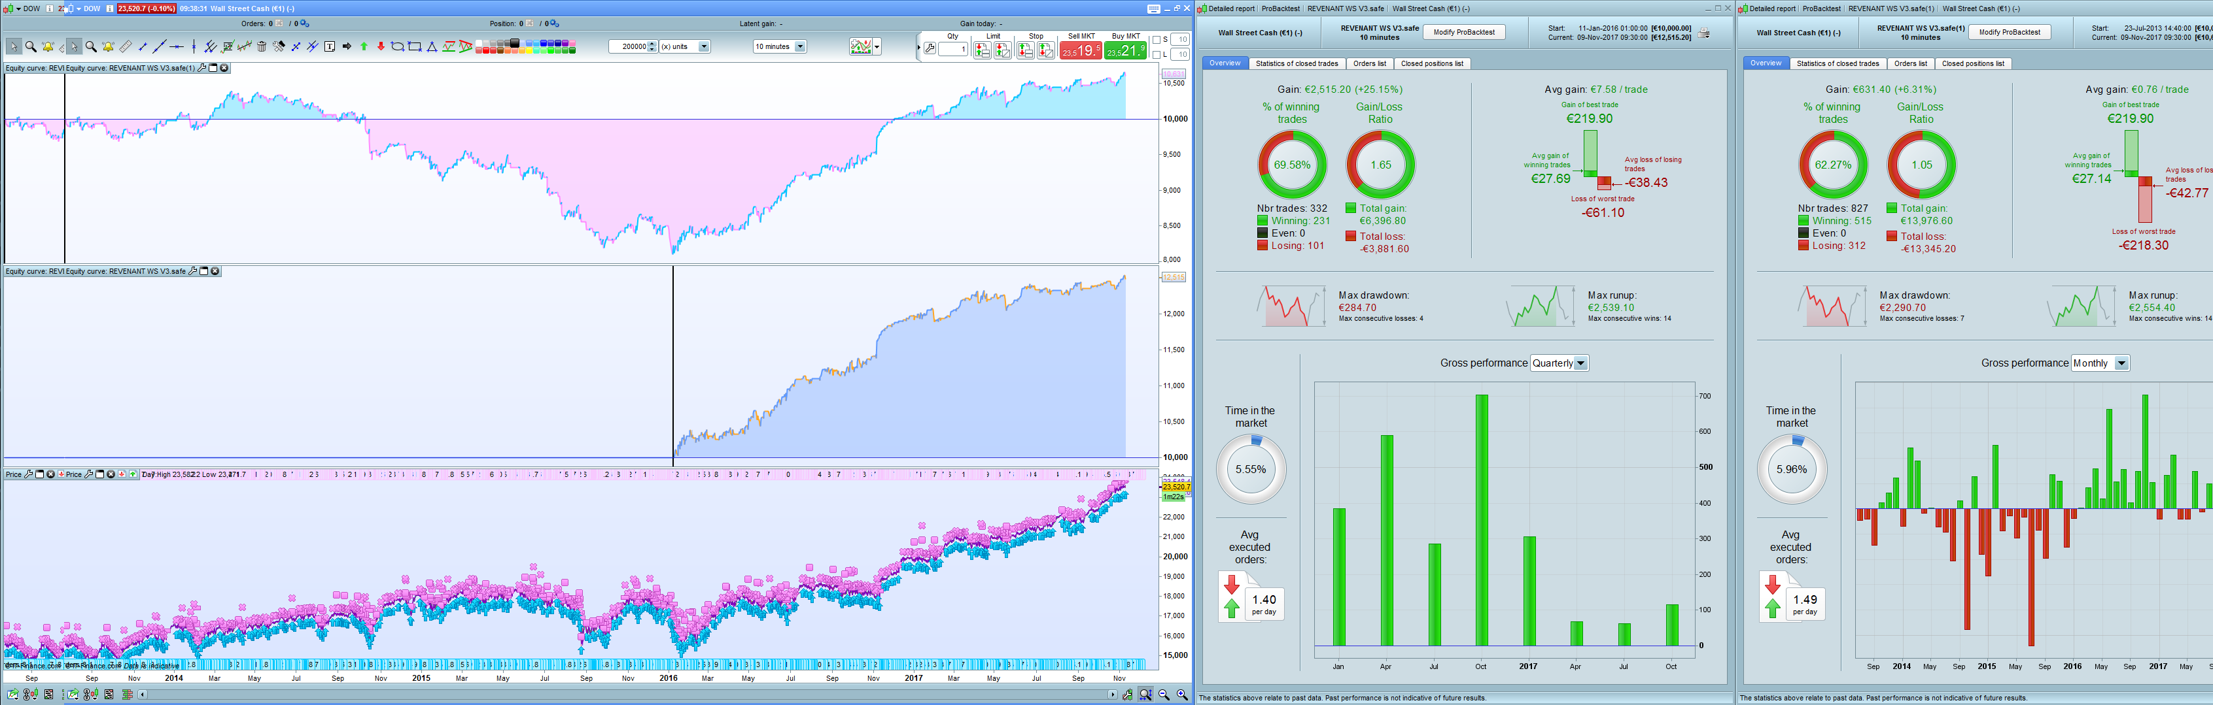Click the 'Gain: €631.40 (+6.31%)' text

point(1881,90)
